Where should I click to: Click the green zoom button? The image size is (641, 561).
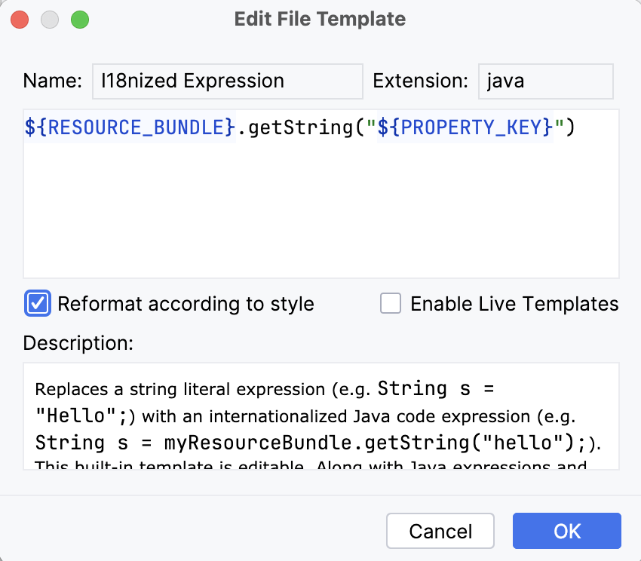click(x=79, y=20)
